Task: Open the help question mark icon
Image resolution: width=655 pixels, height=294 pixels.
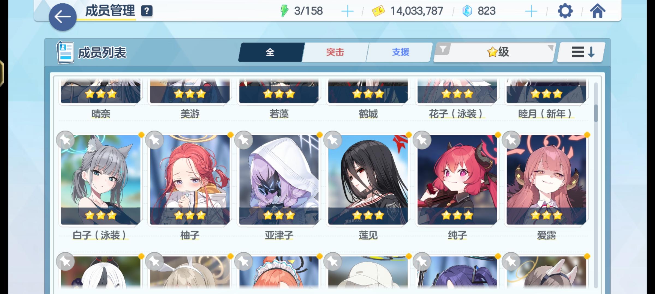Action: pyautogui.click(x=147, y=11)
